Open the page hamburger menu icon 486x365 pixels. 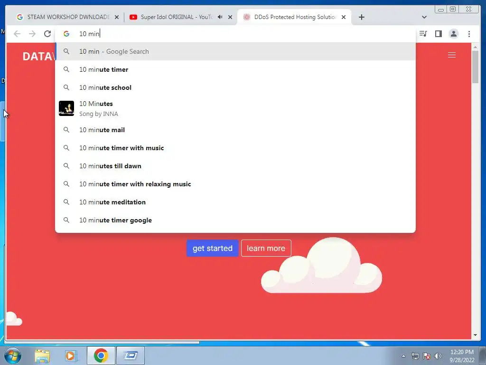(x=452, y=55)
